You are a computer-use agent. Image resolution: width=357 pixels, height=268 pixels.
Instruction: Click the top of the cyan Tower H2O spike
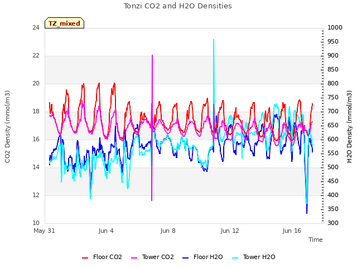click(214, 40)
